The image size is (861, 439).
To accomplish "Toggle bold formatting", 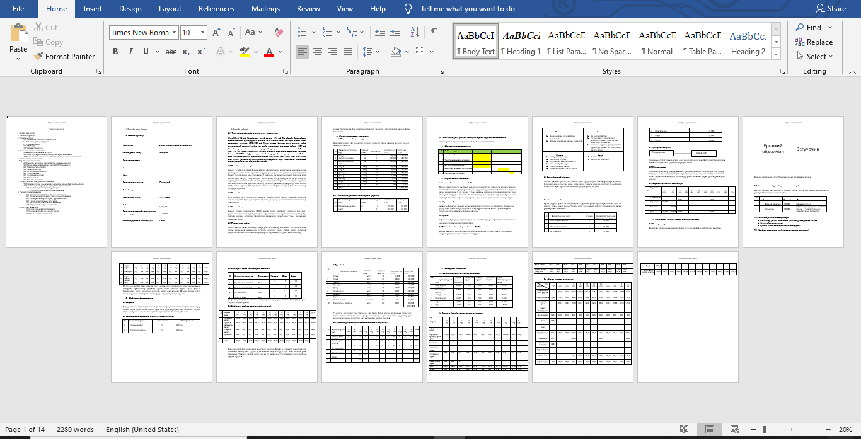I will point(115,52).
